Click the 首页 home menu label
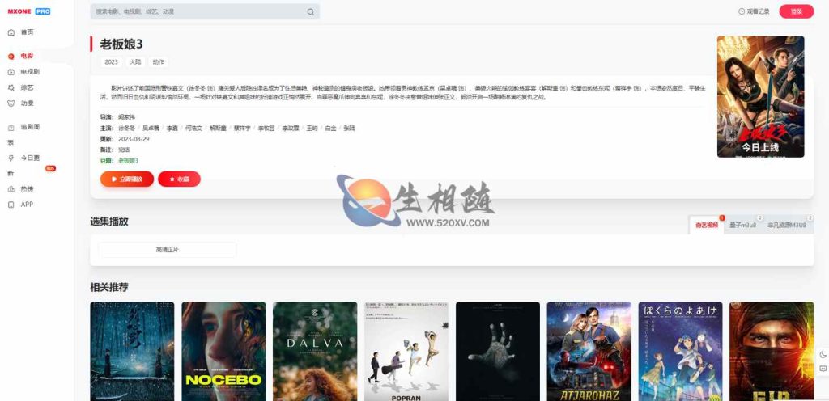 click(27, 32)
